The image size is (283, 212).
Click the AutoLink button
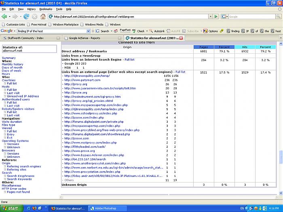157,31
